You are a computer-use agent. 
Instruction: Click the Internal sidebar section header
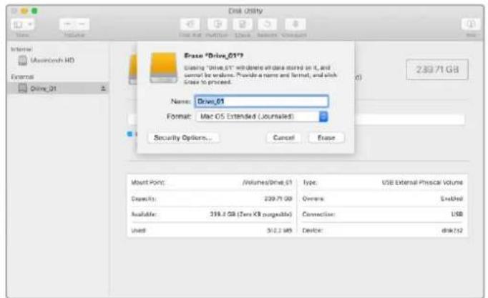21,49
